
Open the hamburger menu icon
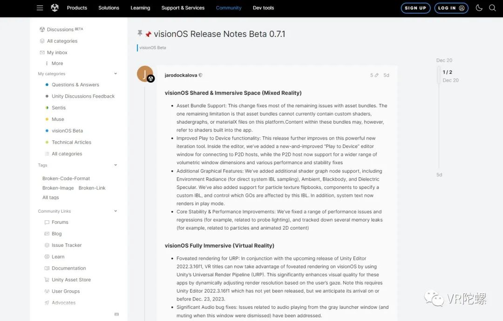click(40, 8)
